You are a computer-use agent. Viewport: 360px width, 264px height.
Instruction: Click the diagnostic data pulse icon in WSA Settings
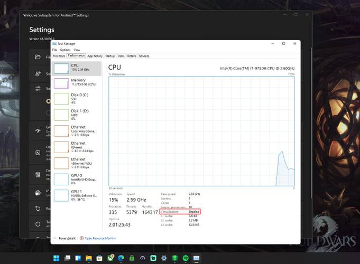[x=38, y=153]
